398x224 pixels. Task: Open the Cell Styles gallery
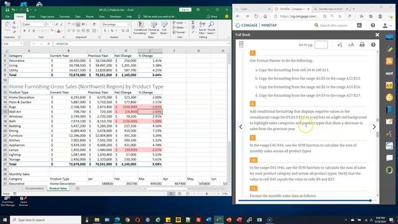164,28
